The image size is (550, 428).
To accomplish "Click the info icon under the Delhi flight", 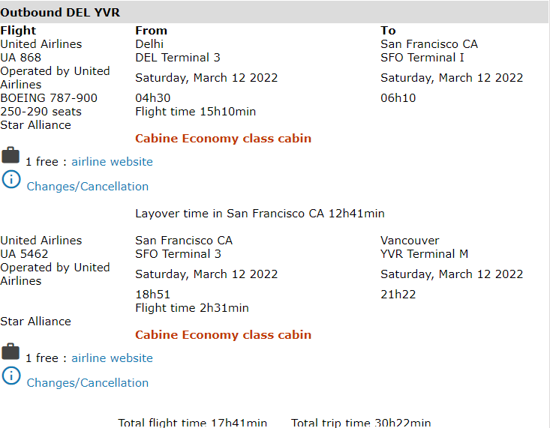I will (11, 179).
